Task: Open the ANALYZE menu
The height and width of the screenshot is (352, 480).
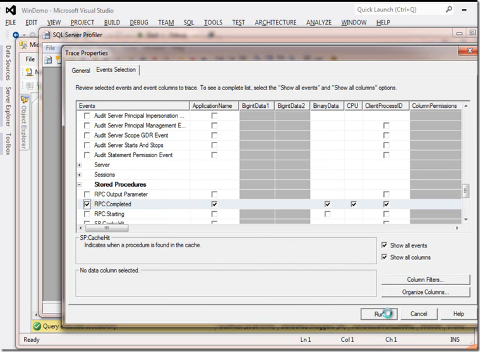Action: [319, 22]
